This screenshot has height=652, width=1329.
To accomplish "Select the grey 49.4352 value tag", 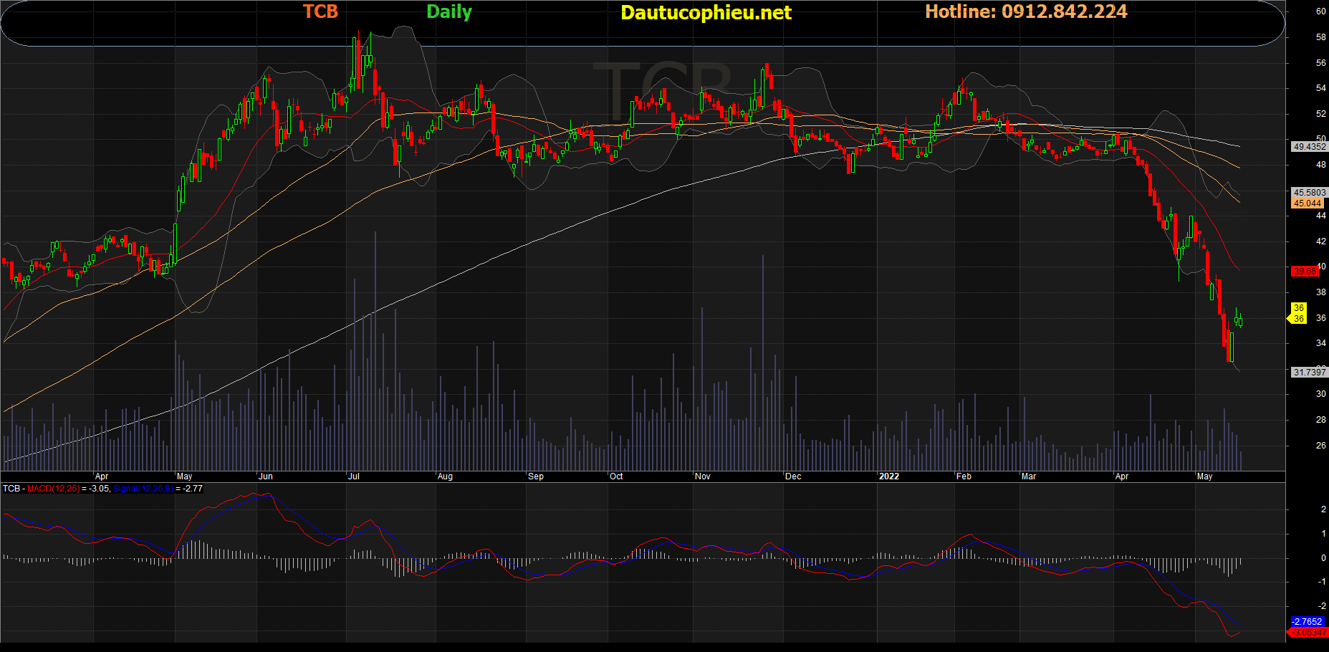I will 1309,147.
